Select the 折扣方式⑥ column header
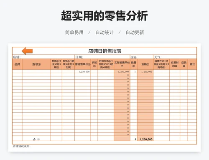This screenshot has height=160, width=209. pyautogui.click(x=106, y=64)
